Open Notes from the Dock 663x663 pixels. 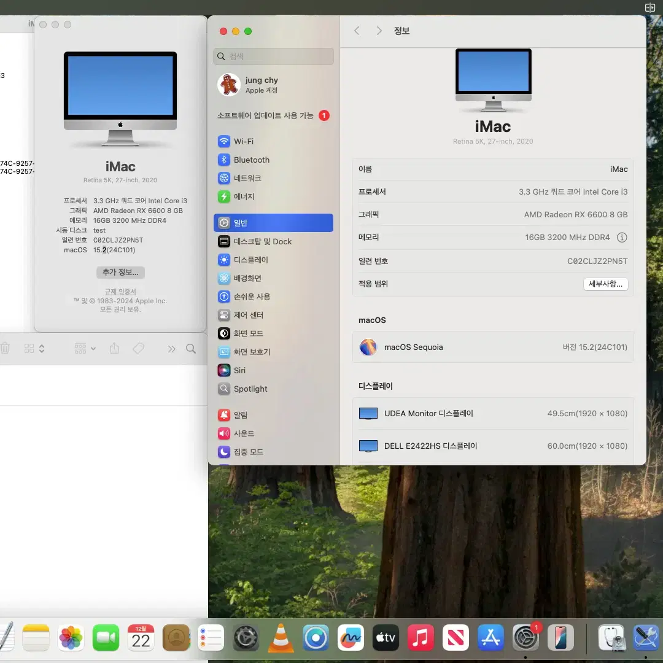[36, 637]
